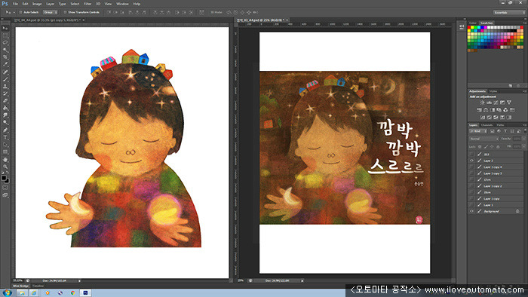Select the Magic Wand tool

(x=5, y=50)
